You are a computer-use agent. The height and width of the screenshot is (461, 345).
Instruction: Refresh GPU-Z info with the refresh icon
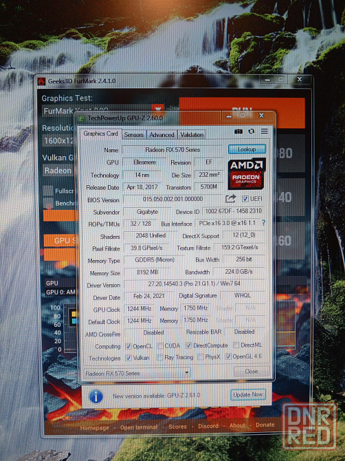(x=252, y=131)
